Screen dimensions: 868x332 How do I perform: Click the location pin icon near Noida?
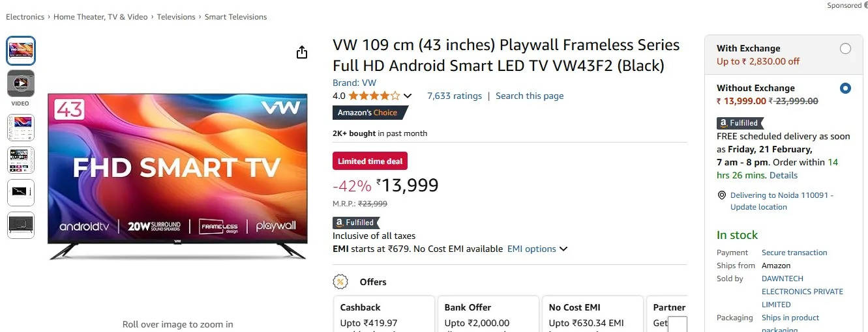(721, 195)
